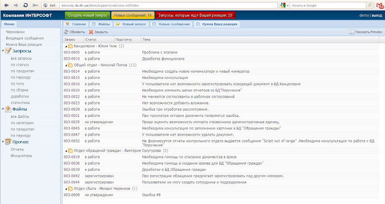Click the page icon on Файлы tab
This screenshot has width=385, height=204.
tap(94, 24)
